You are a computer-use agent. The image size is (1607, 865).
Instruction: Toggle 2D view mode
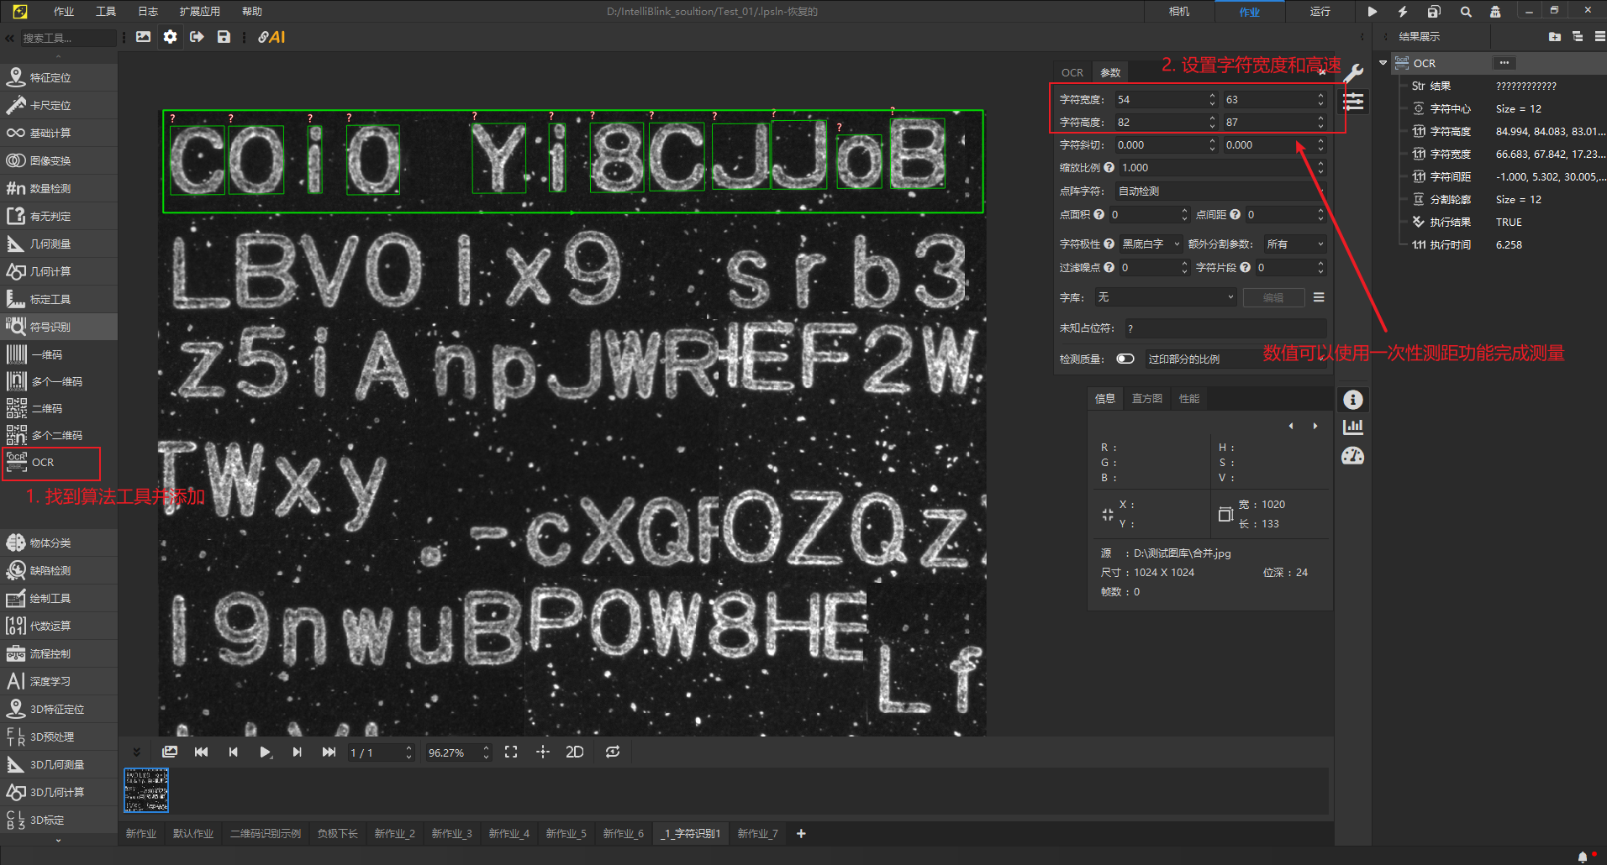click(575, 752)
